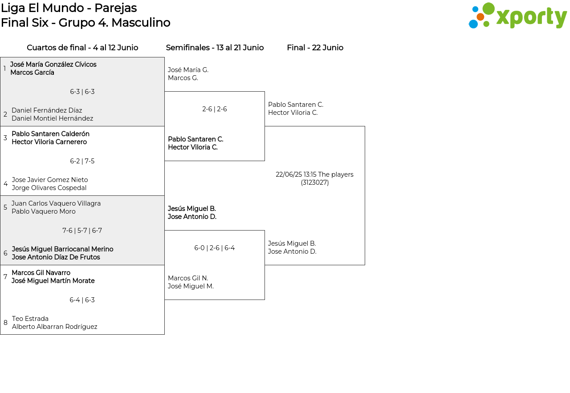This screenshot has height=393, width=570.
Task: Open the 7-6 | 5-7 | 6-7 result
Action: 82,231
